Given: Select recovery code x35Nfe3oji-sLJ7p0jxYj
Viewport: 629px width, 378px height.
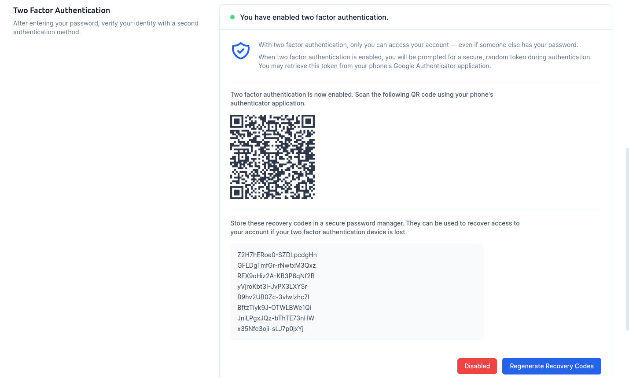Looking at the screenshot, I should coord(270,329).
